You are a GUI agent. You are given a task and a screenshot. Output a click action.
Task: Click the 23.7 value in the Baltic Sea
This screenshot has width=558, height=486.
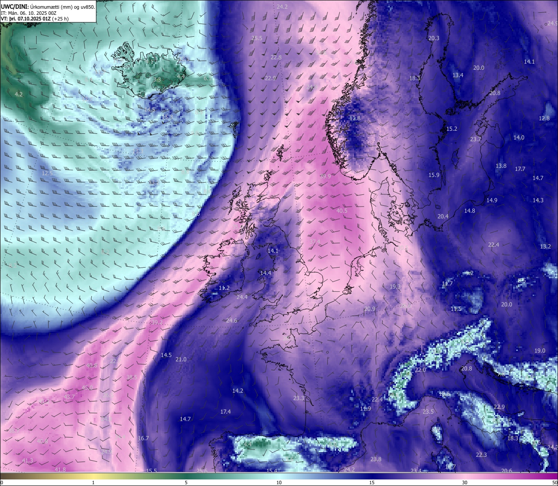(x=476, y=139)
